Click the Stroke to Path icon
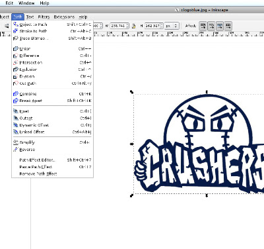 coord(16,31)
